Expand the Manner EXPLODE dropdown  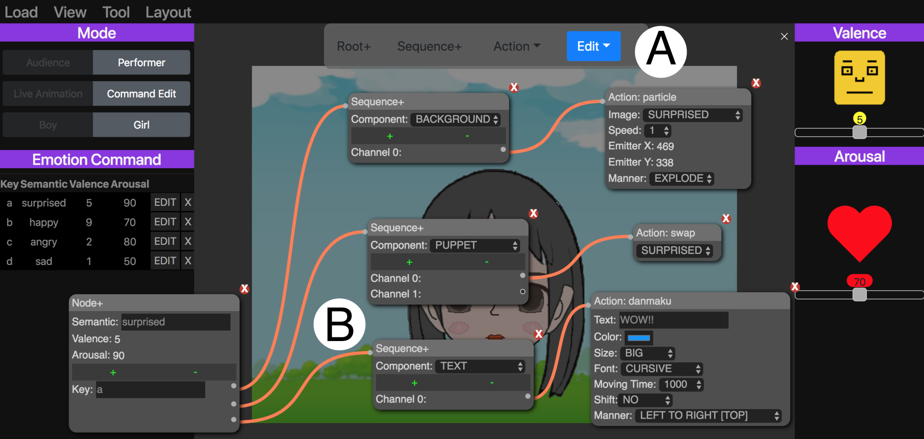pos(682,178)
